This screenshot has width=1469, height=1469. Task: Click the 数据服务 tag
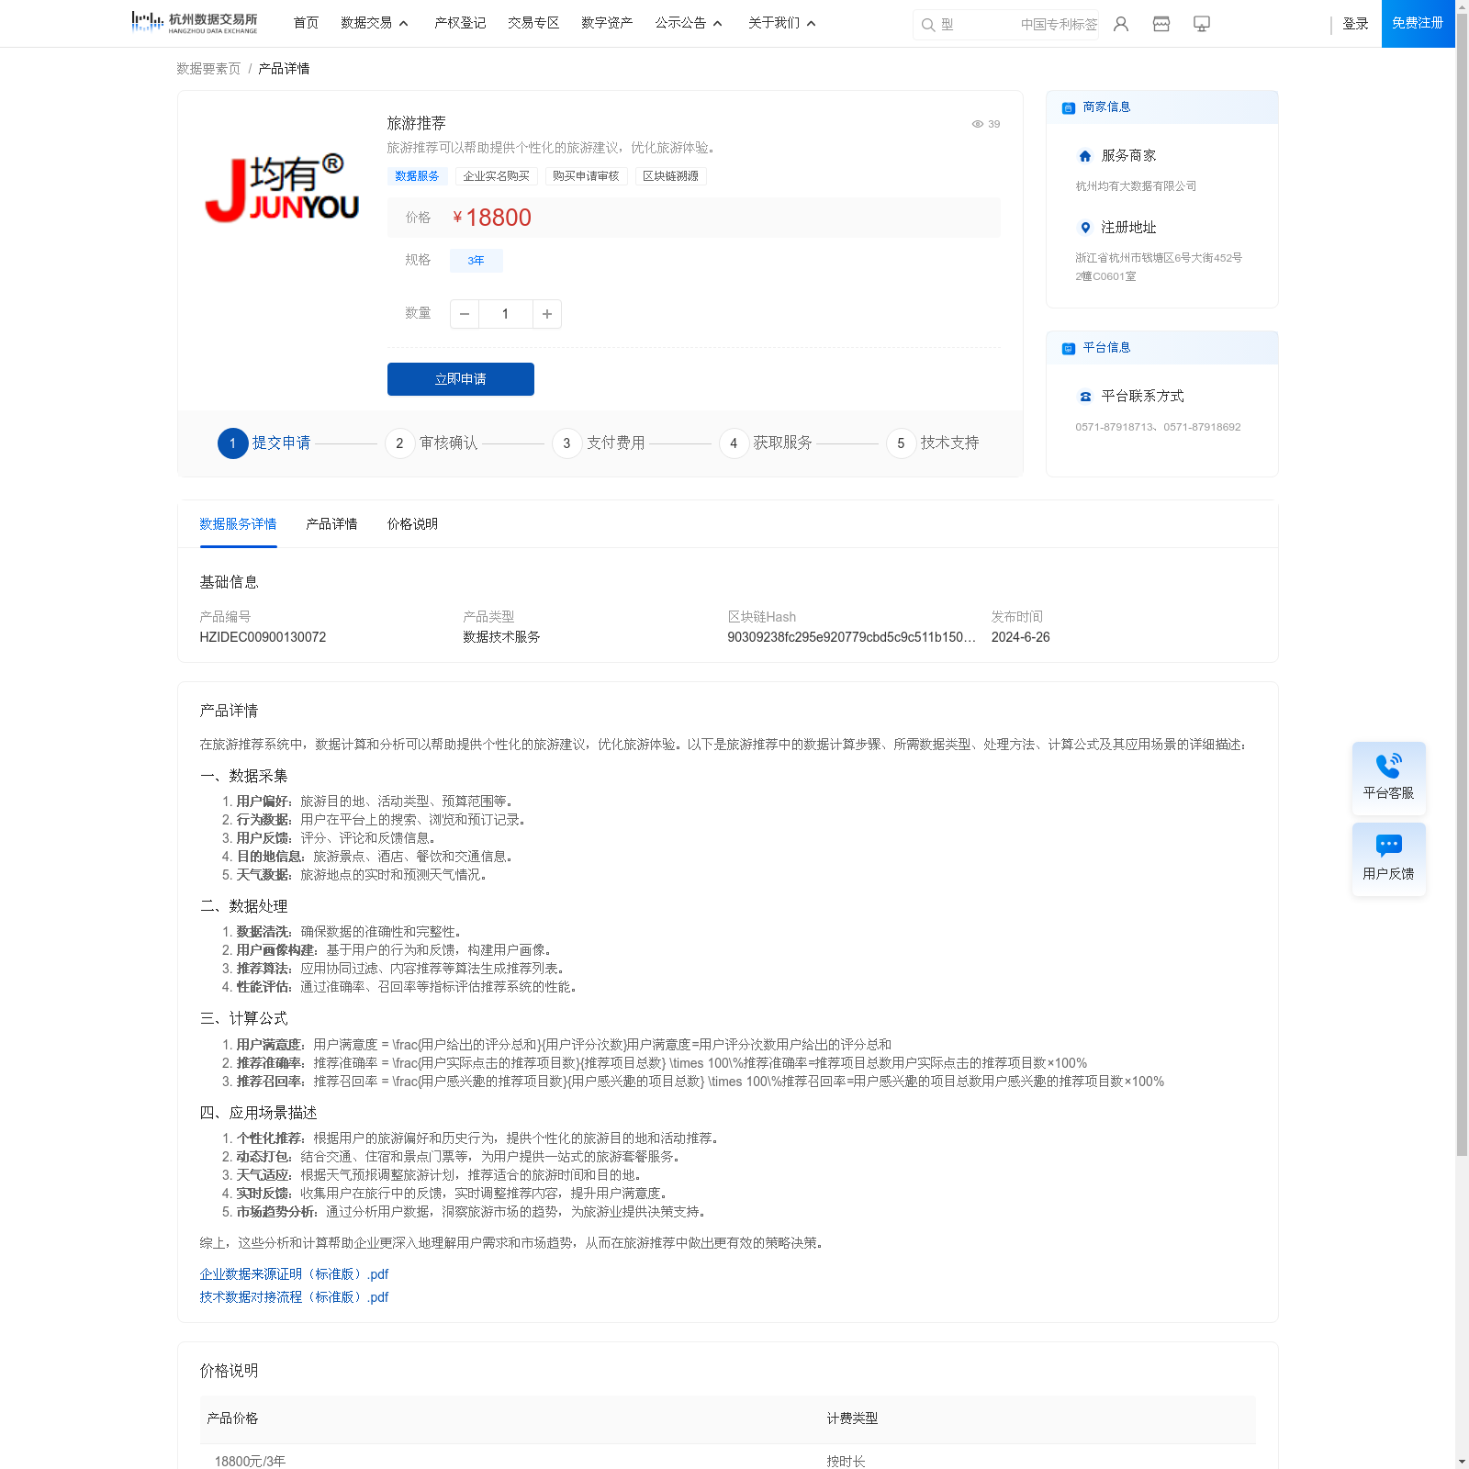pyautogui.click(x=417, y=176)
